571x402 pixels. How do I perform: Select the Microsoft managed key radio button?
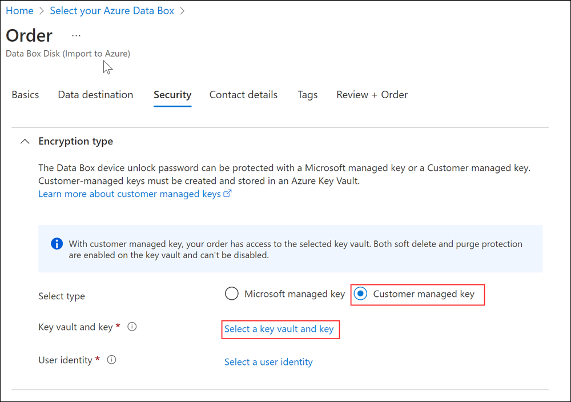[231, 294]
